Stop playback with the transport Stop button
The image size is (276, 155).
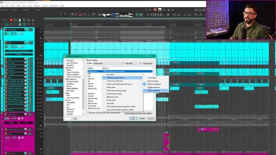click(x=169, y=10)
